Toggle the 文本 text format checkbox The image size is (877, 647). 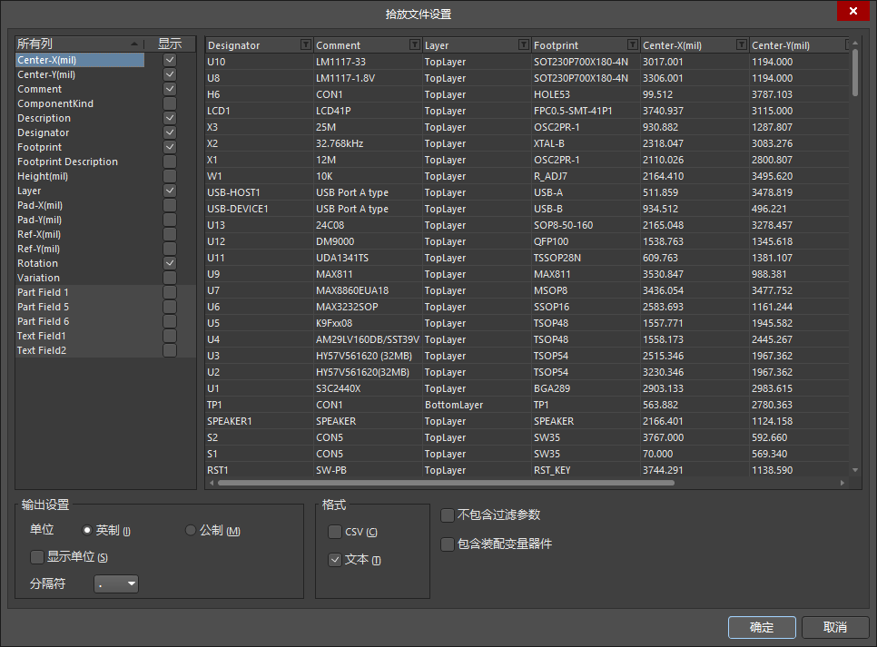tap(335, 560)
